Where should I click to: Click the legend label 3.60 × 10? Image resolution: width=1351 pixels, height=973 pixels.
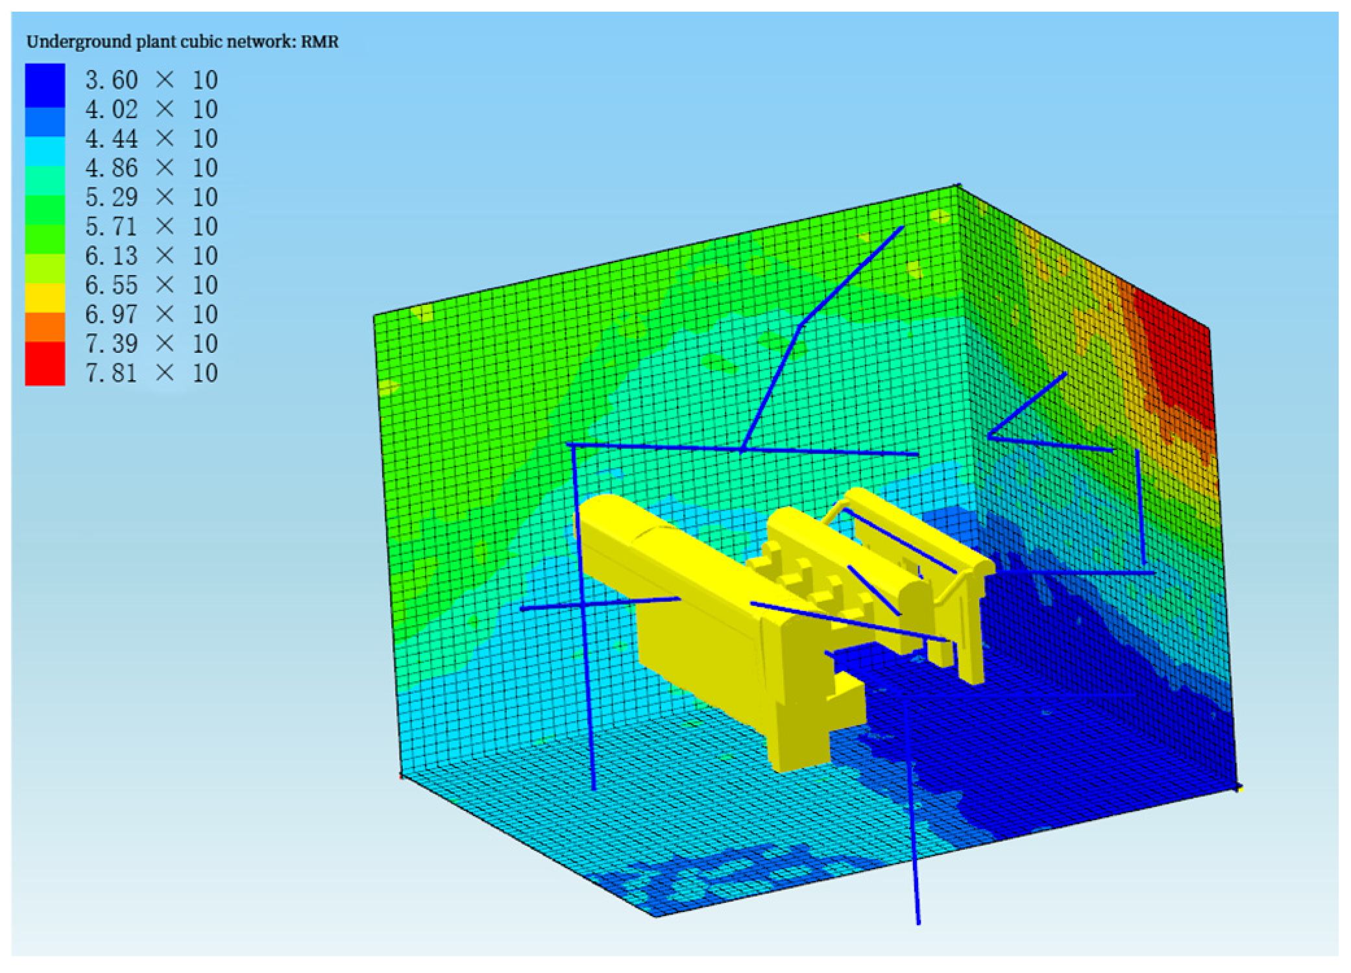click(x=151, y=80)
